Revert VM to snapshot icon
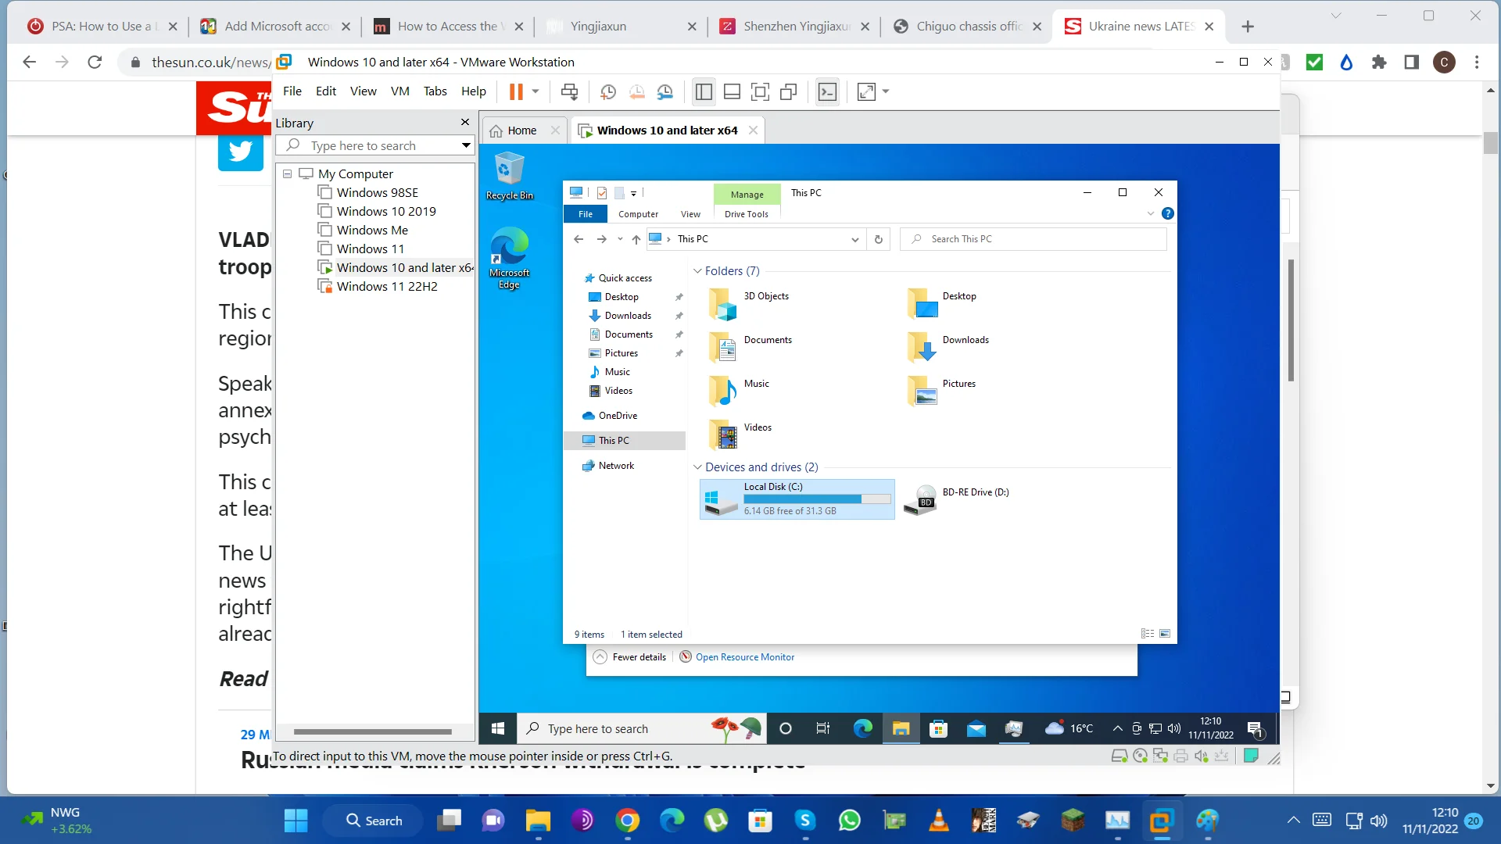 pos(637,91)
